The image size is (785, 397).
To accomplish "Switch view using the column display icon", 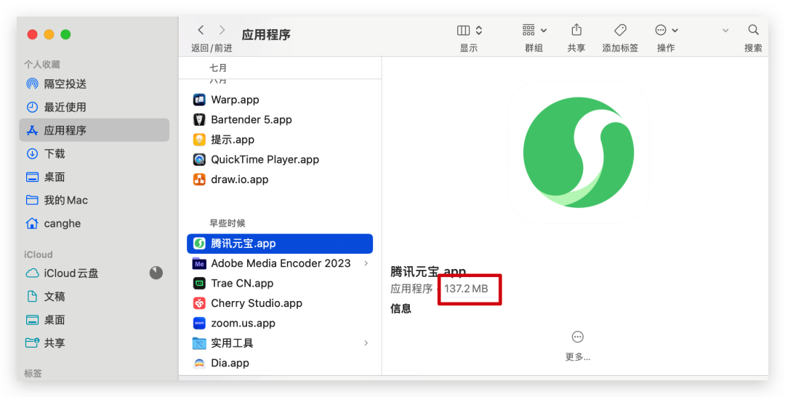I will (464, 31).
